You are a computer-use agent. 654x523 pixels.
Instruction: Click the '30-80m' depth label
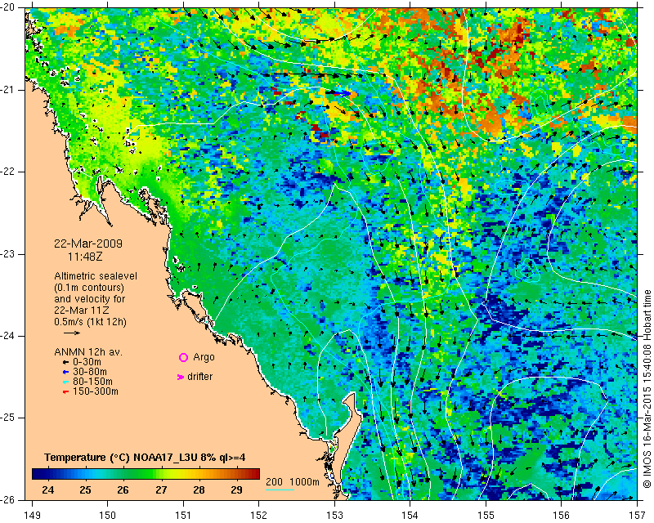click(90, 372)
